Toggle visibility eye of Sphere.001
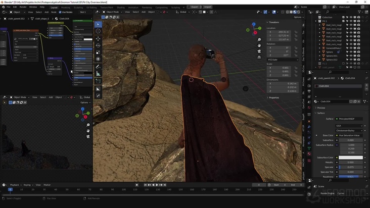The height and width of the screenshot is (208, 370). (351, 56)
